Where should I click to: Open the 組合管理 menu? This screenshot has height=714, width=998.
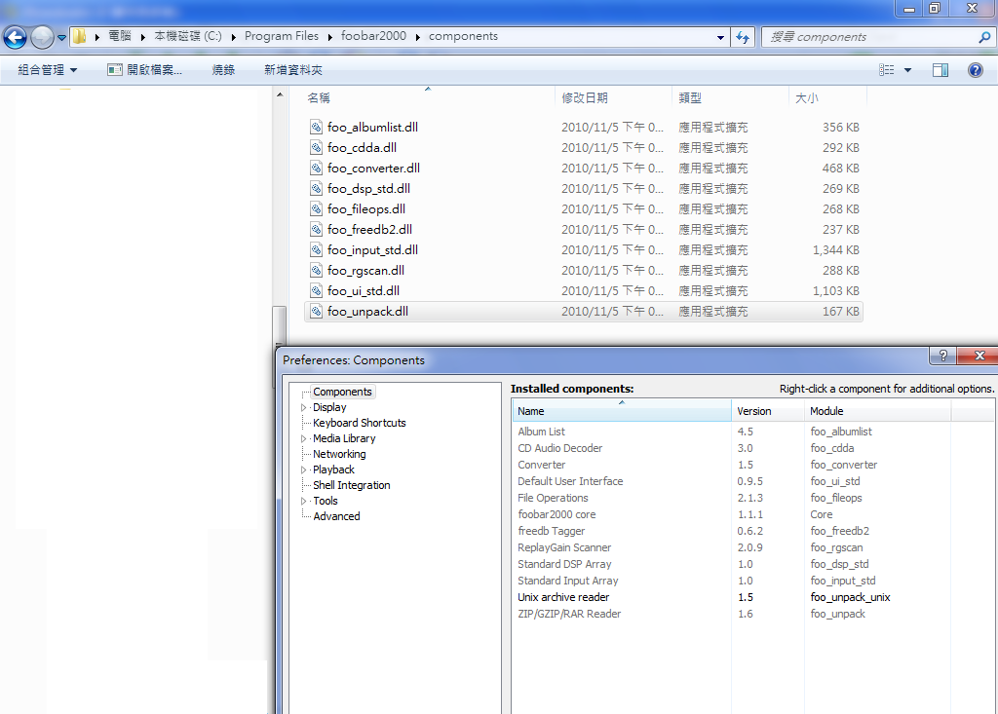tap(48, 70)
